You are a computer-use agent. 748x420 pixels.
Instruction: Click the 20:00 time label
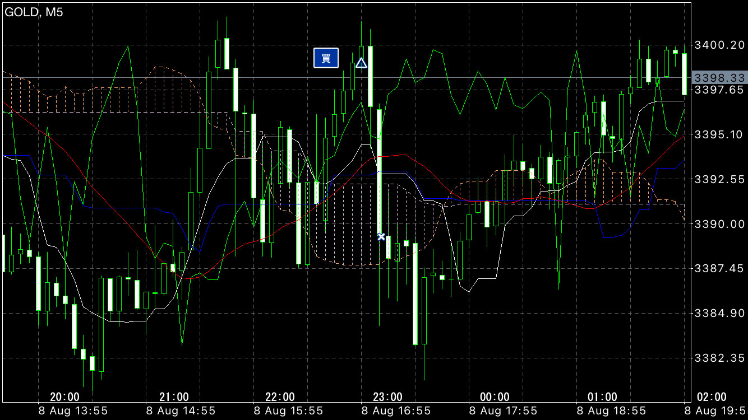(x=64, y=397)
